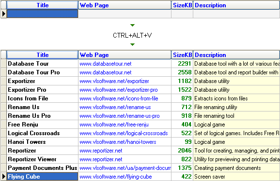Click the Description header in the lower grid
This screenshot has height=181, width=280.
coord(236,55)
